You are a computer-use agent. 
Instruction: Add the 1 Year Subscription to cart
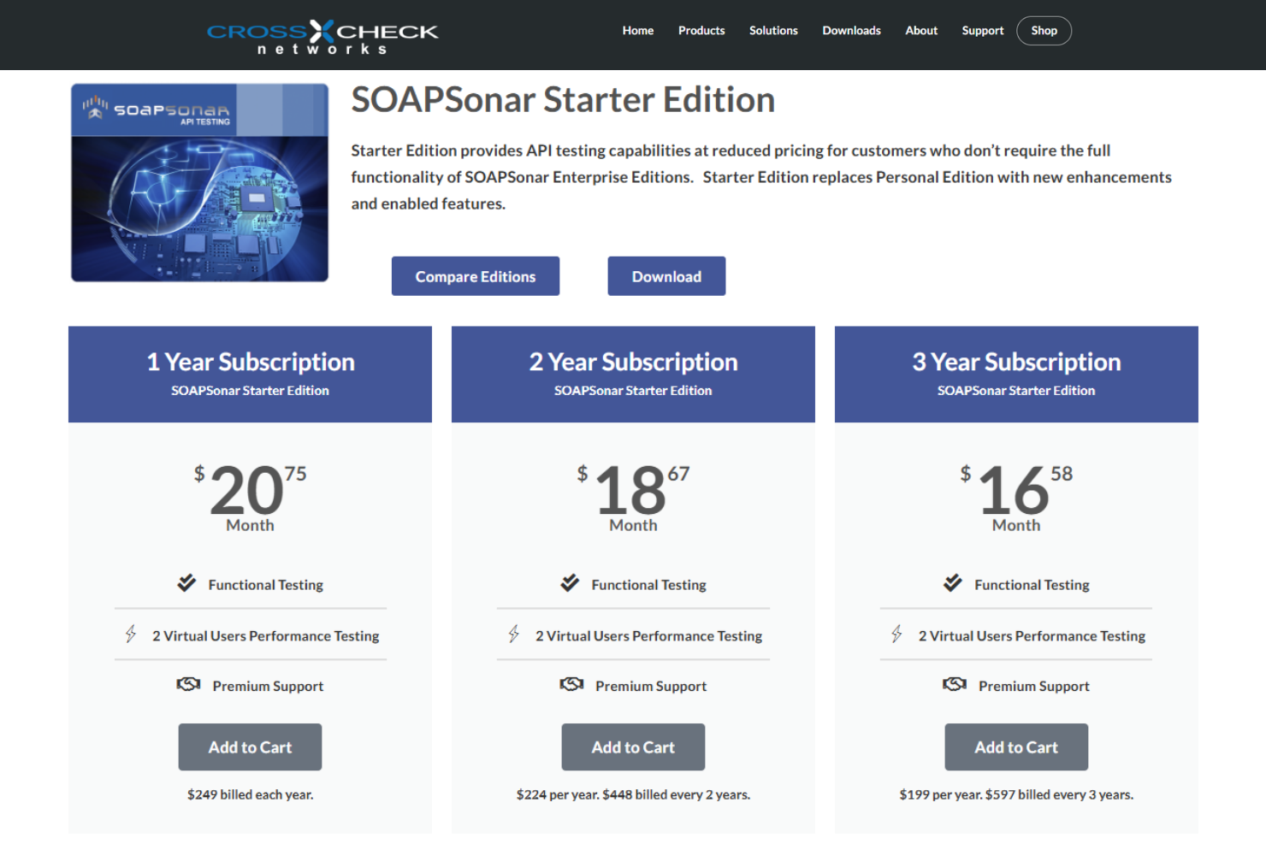tap(250, 747)
